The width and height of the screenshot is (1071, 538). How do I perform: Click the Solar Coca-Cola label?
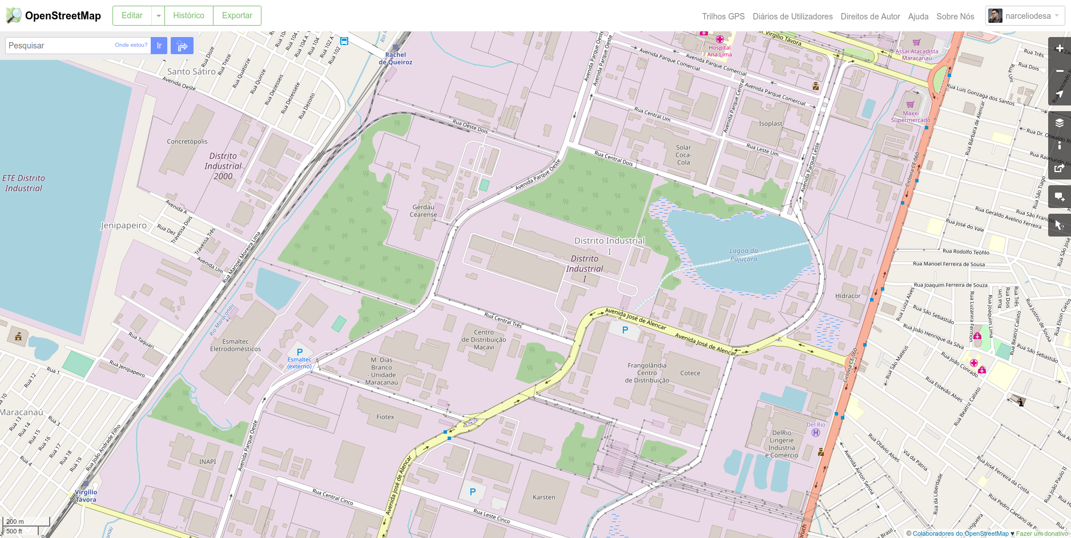click(683, 155)
